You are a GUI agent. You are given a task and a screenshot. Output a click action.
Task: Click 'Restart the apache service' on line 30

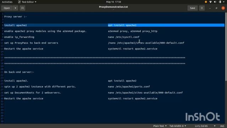(x=24, y=98)
